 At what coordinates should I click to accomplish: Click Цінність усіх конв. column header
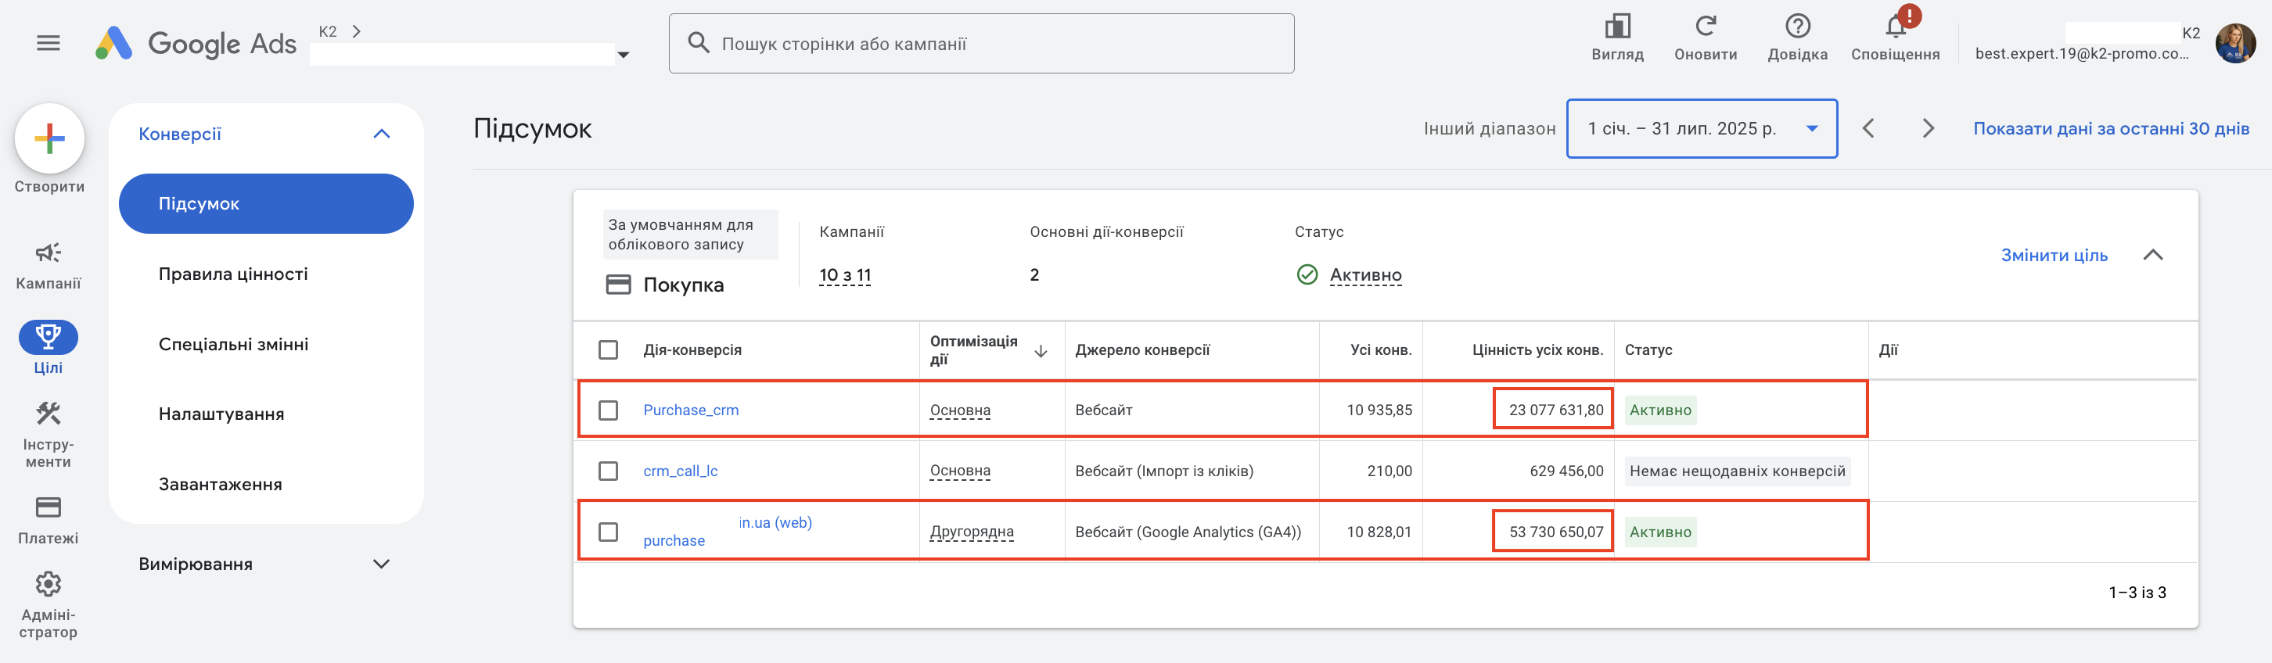1537,350
